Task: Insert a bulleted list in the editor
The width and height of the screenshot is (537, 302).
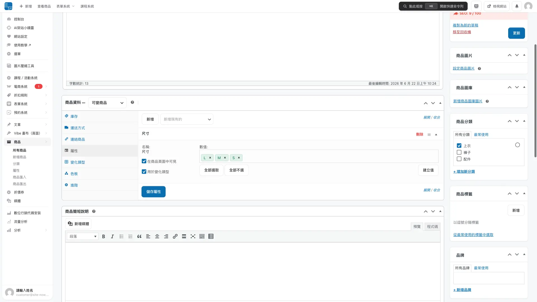Action: point(121,237)
